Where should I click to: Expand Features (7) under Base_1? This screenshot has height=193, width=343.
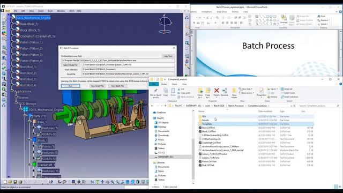[x=33, y=128]
